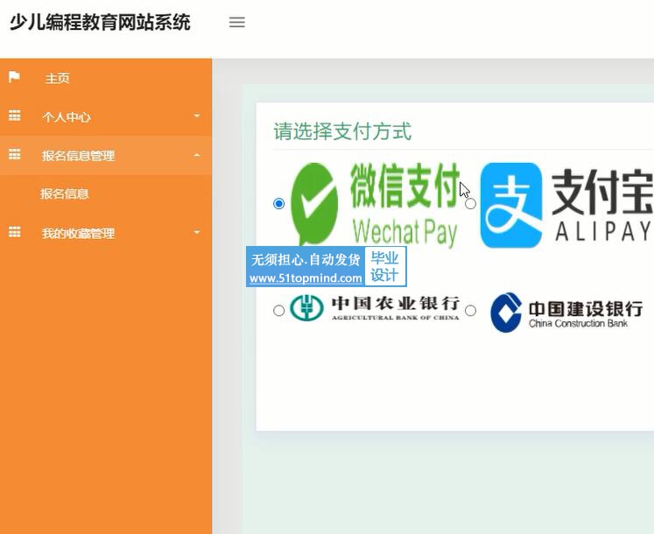654x534 pixels.
Task: Select the 微信支付 radio button
Action: pyautogui.click(x=278, y=204)
